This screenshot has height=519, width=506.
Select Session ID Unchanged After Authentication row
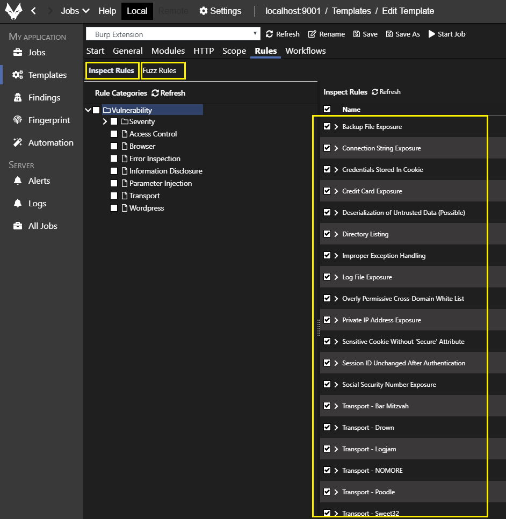pos(413,363)
